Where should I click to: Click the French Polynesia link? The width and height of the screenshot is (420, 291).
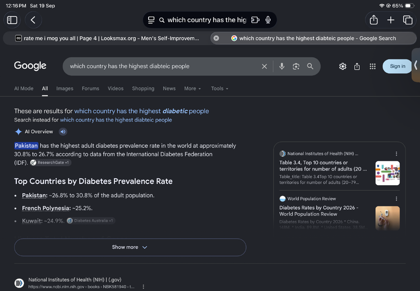click(x=46, y=208)
